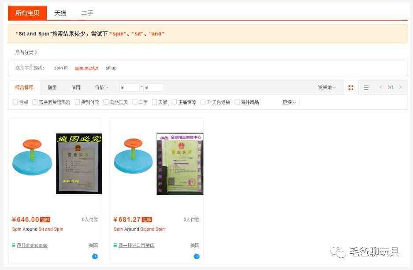Enable the 货到付款 checkbox
Image resolution: width=413 pixels, height=270 pixels.
[x=77, y=102]
